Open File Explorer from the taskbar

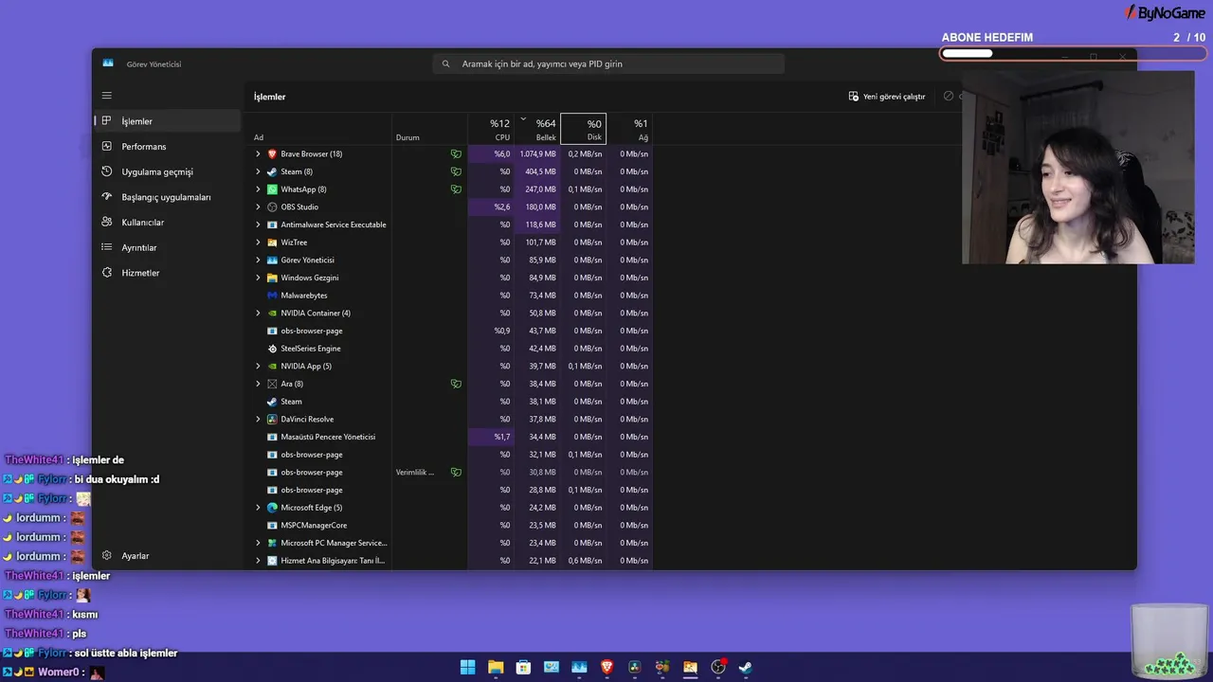(x=496, y=667)
